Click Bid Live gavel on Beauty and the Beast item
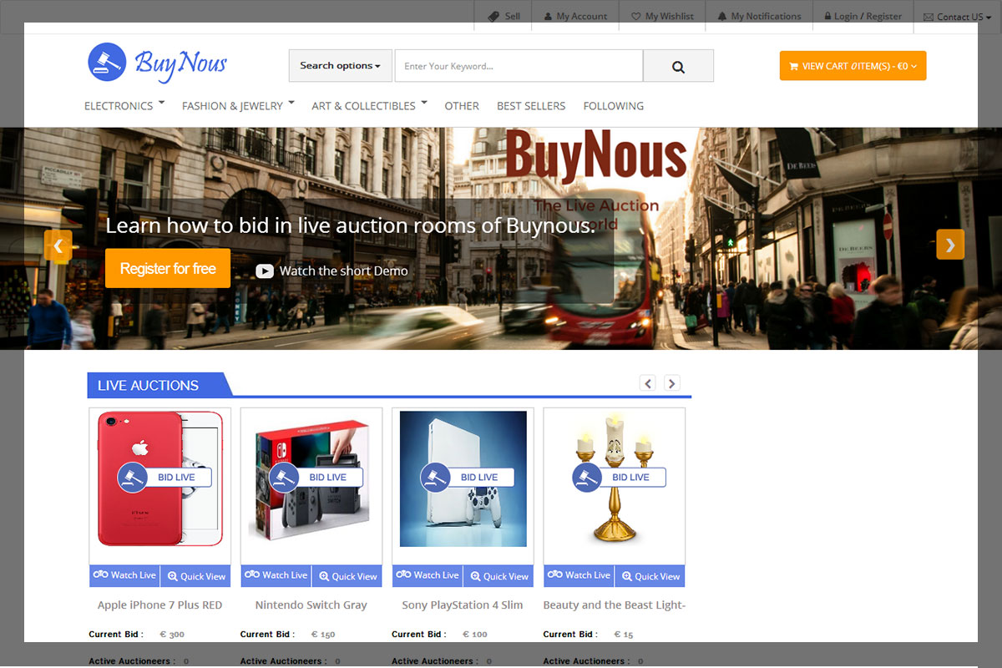Viewport: 1002px width, 668px height. click(587, 477)
